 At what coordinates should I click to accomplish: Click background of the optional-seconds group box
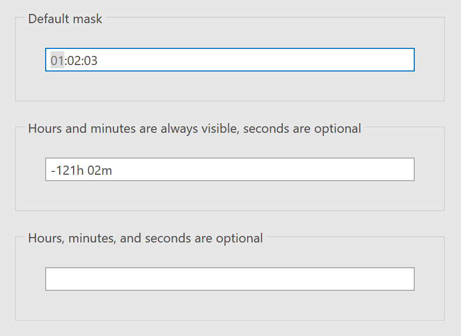point(229,196)
